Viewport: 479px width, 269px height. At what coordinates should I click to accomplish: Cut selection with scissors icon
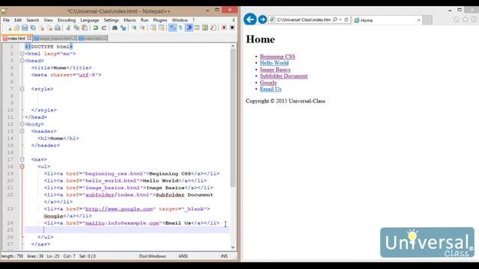(x=68, y=28)
